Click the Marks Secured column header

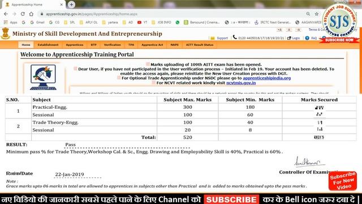point(319,100)
